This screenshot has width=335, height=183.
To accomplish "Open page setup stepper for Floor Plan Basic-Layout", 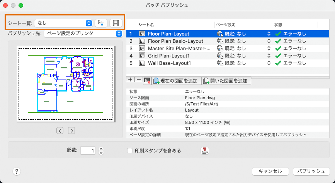I will point(269,41).
